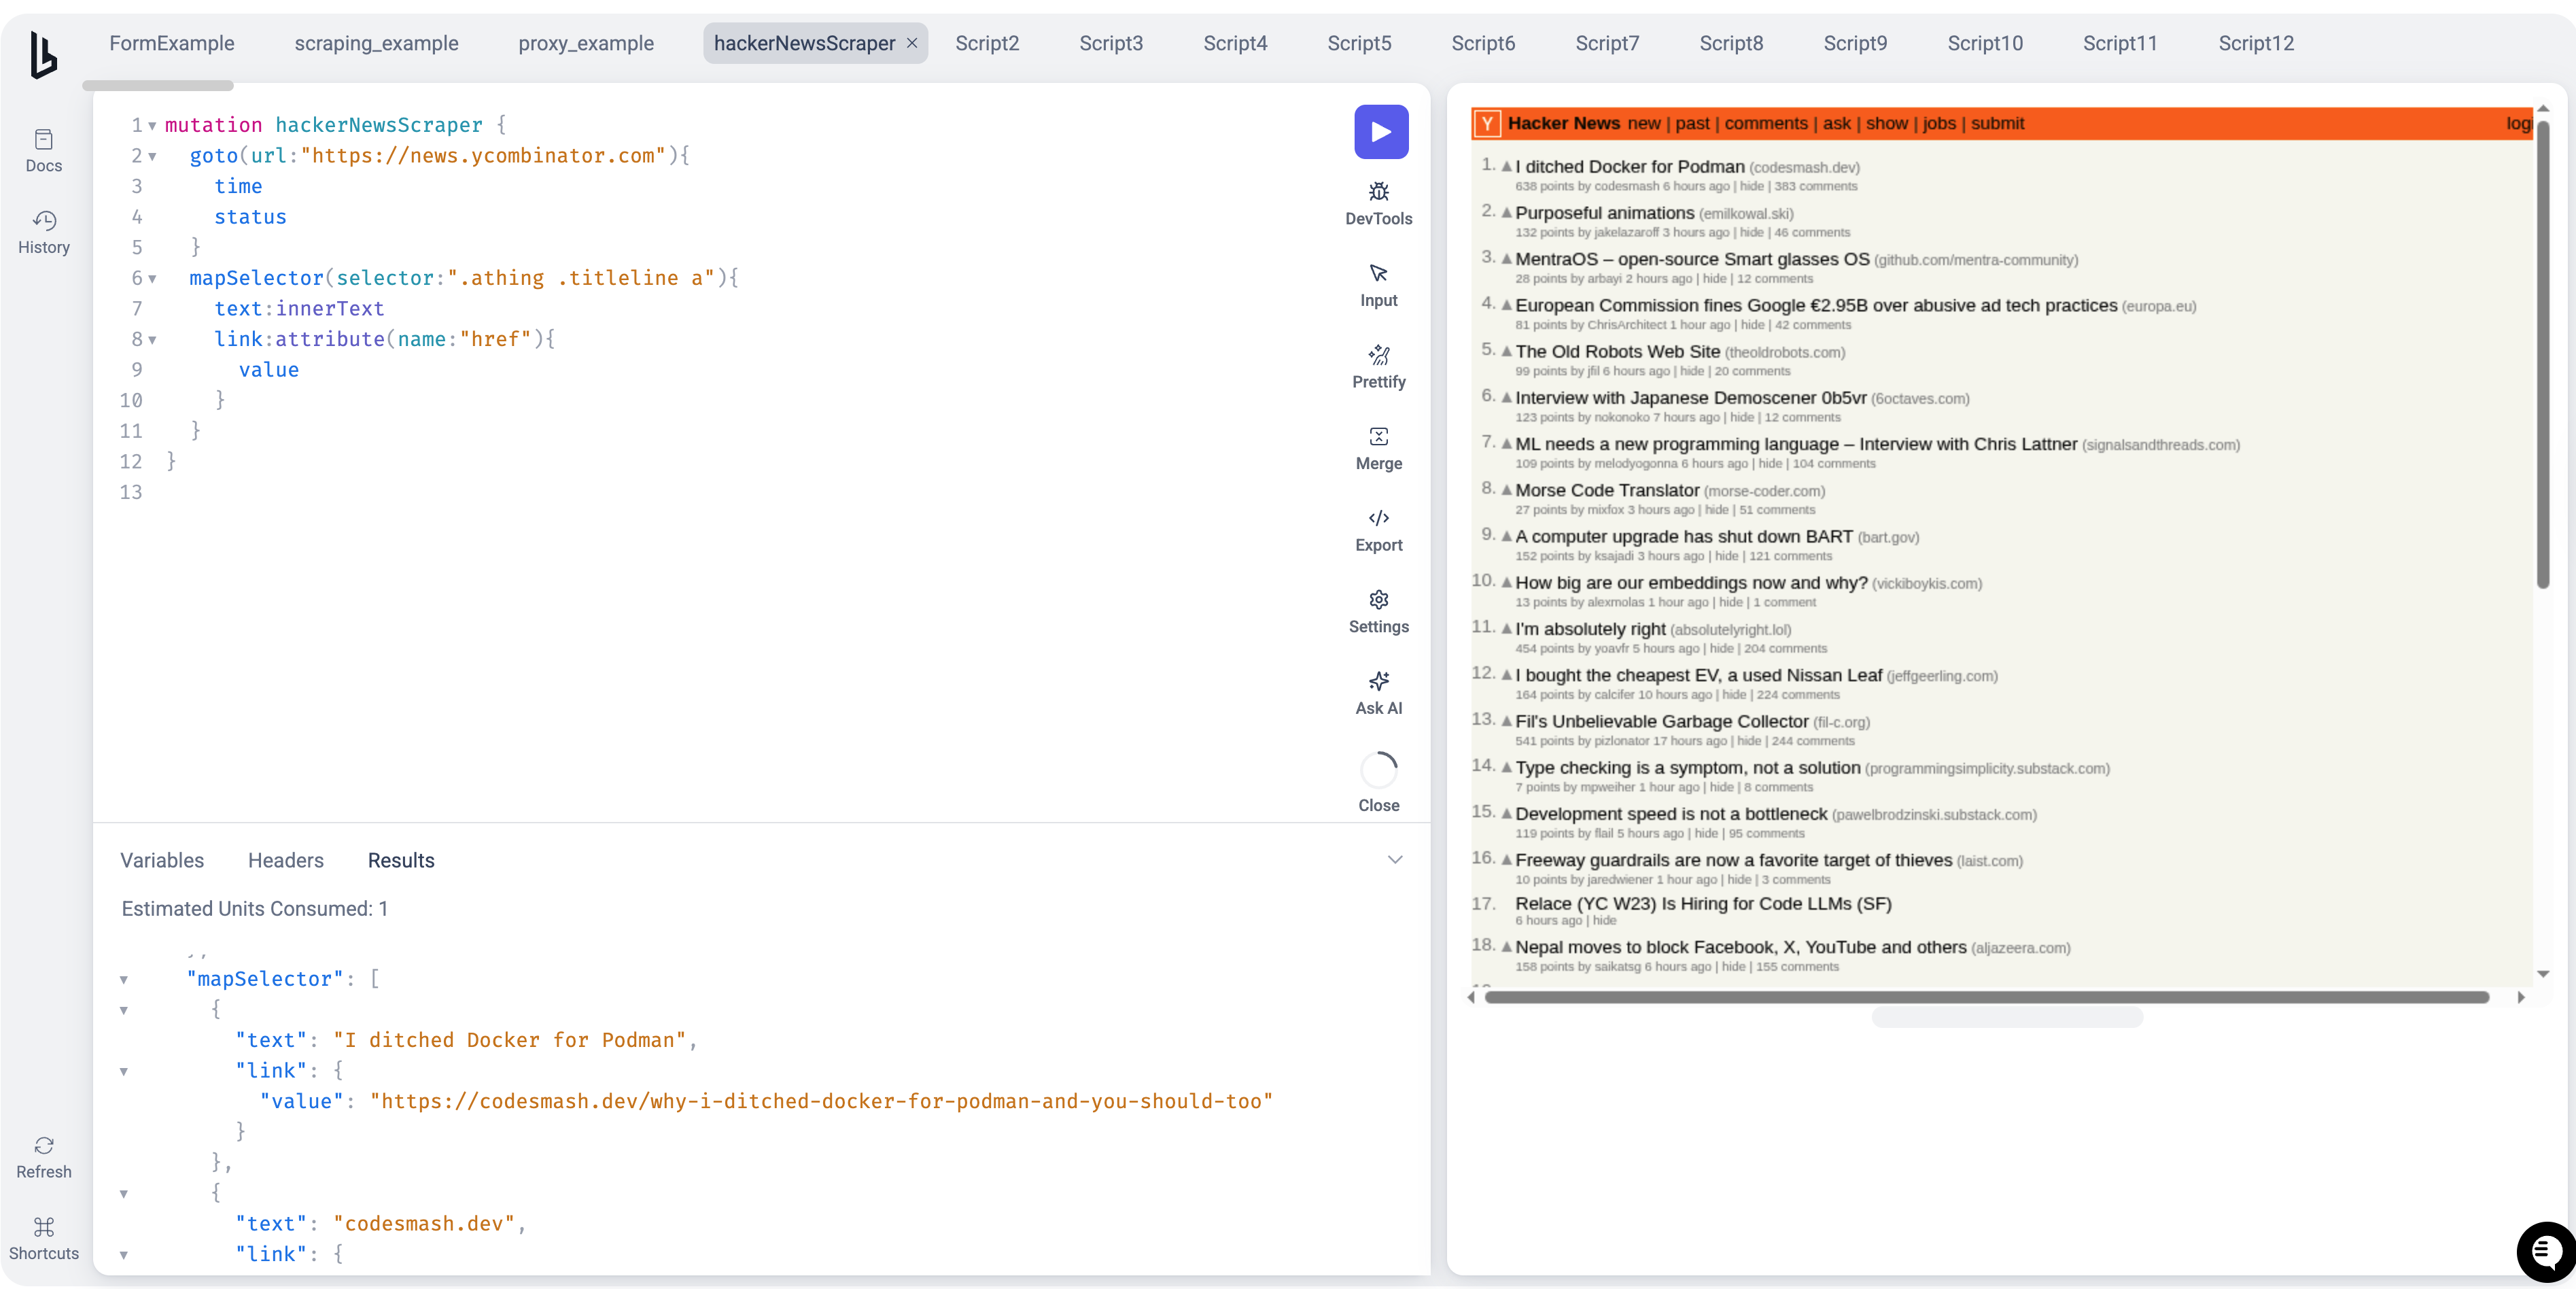Open the Settings gear in editor toolbar

click(1378, 600)
